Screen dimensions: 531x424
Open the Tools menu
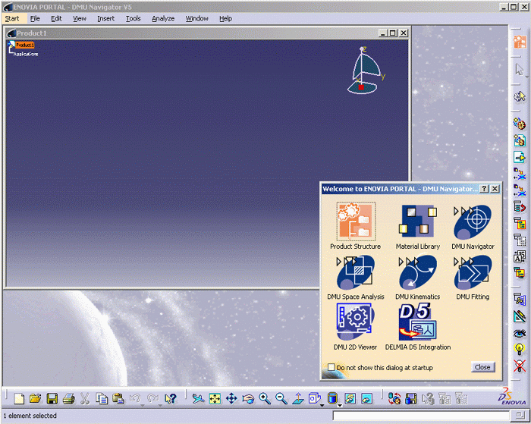click(133, 19)
